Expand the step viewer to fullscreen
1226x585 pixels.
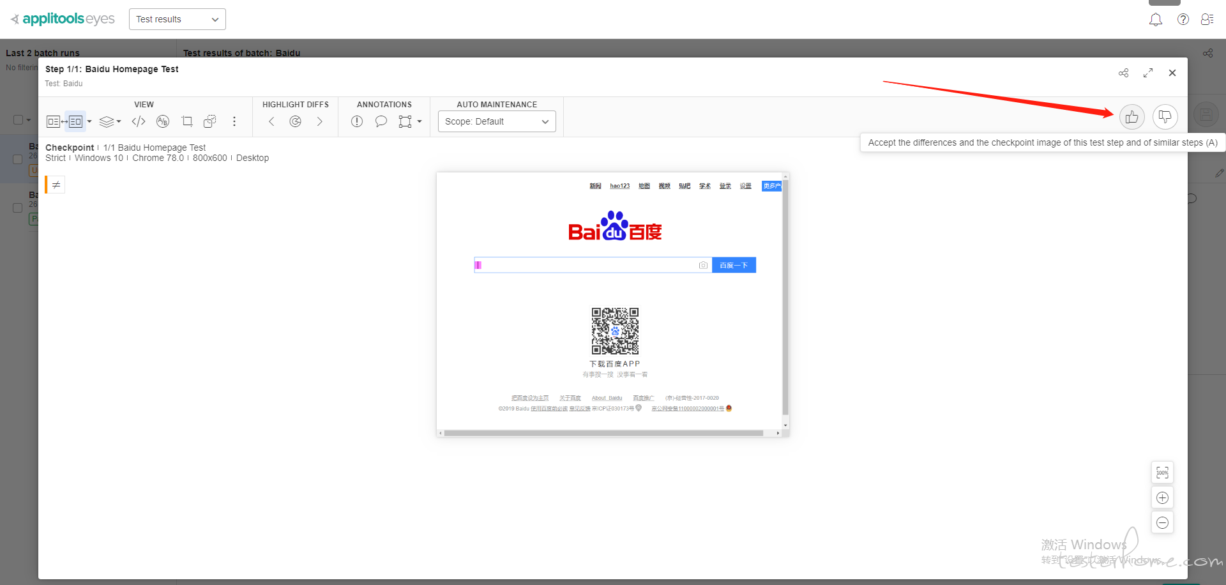coord(1148,73)
